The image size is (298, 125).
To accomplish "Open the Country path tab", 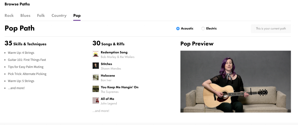I will (59, 16).
